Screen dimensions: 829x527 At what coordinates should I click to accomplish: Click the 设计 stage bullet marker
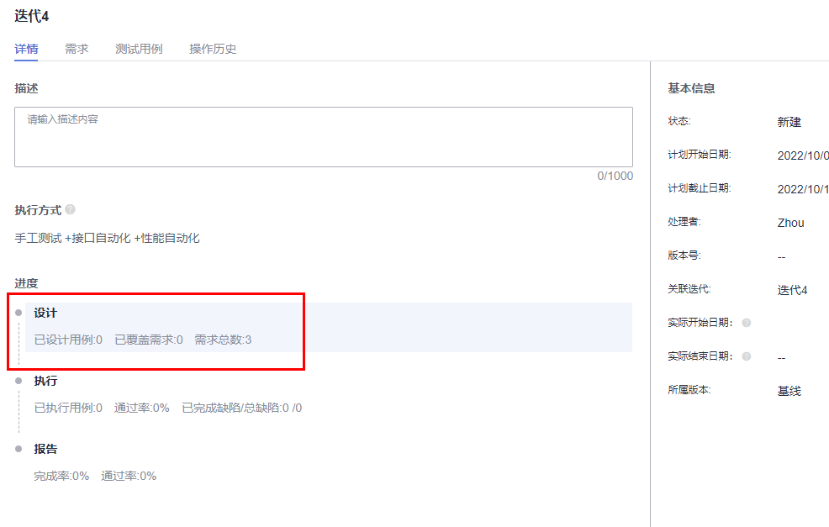click(18, 313)
